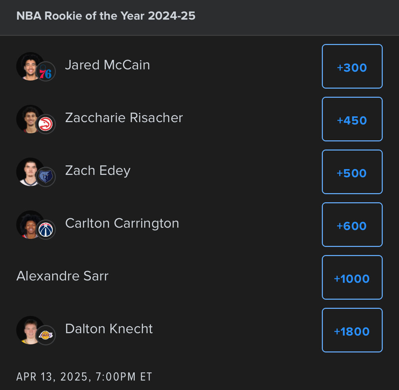
Task: Click the NBA Rookie of the Year header
Action: click(x=106, y=16)
